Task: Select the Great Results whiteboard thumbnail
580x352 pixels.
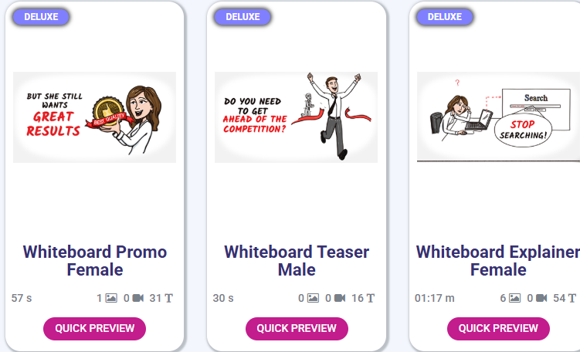Action: 95,117
